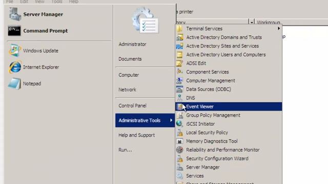
Task: Select "Component Services" text
Action: coord(208,72)
